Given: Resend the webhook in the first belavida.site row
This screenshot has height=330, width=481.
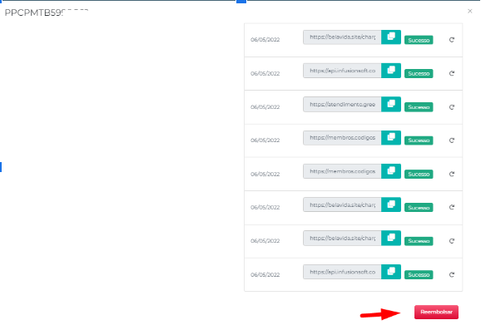Looking at the screenshot, I should [452, 40].
